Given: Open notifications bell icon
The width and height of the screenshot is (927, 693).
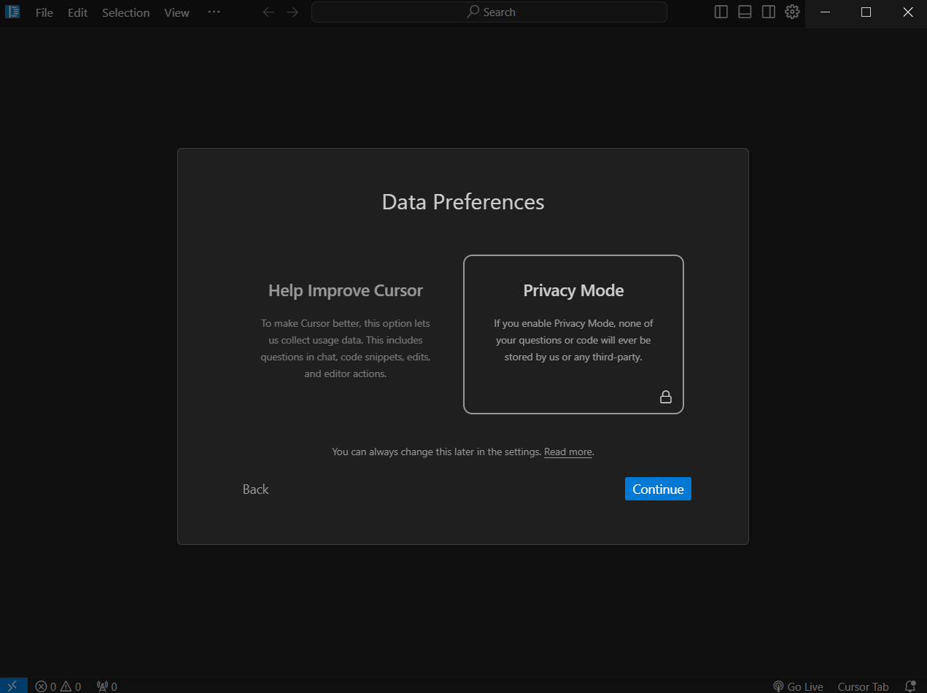Looking at the screenshot, I should point(909,686).
